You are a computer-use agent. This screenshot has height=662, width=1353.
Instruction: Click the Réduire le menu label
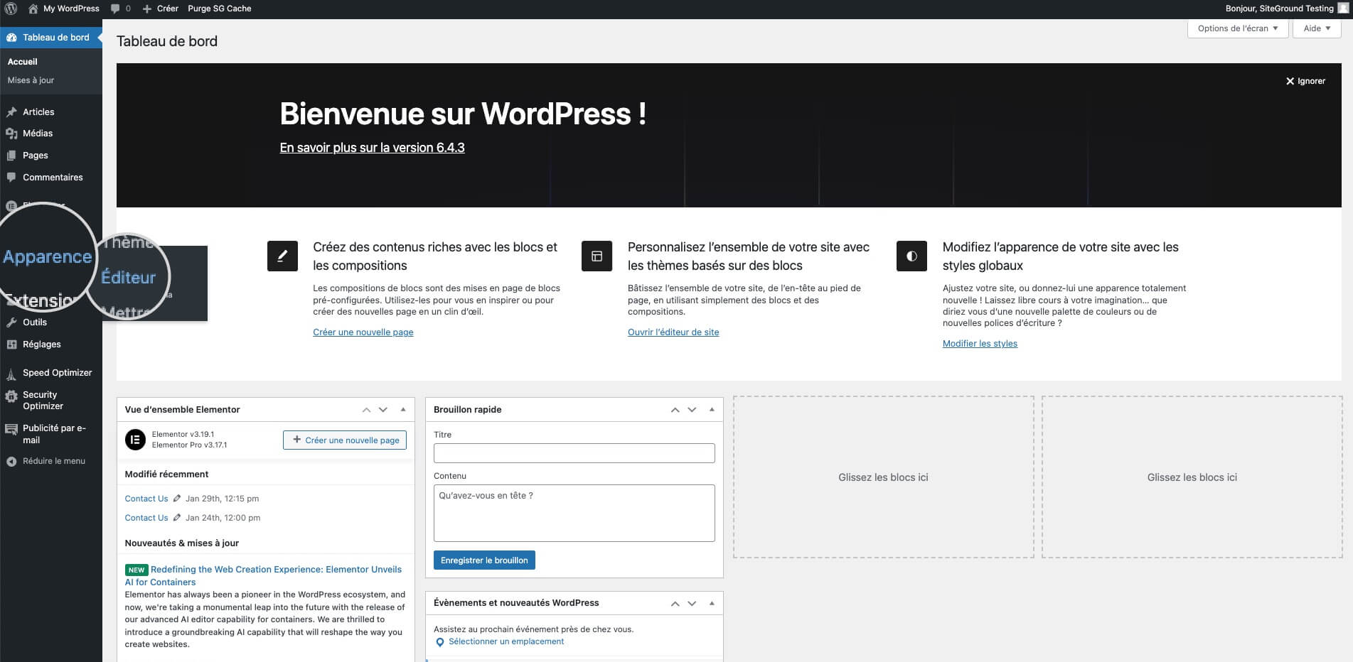[x=54, y=461]
